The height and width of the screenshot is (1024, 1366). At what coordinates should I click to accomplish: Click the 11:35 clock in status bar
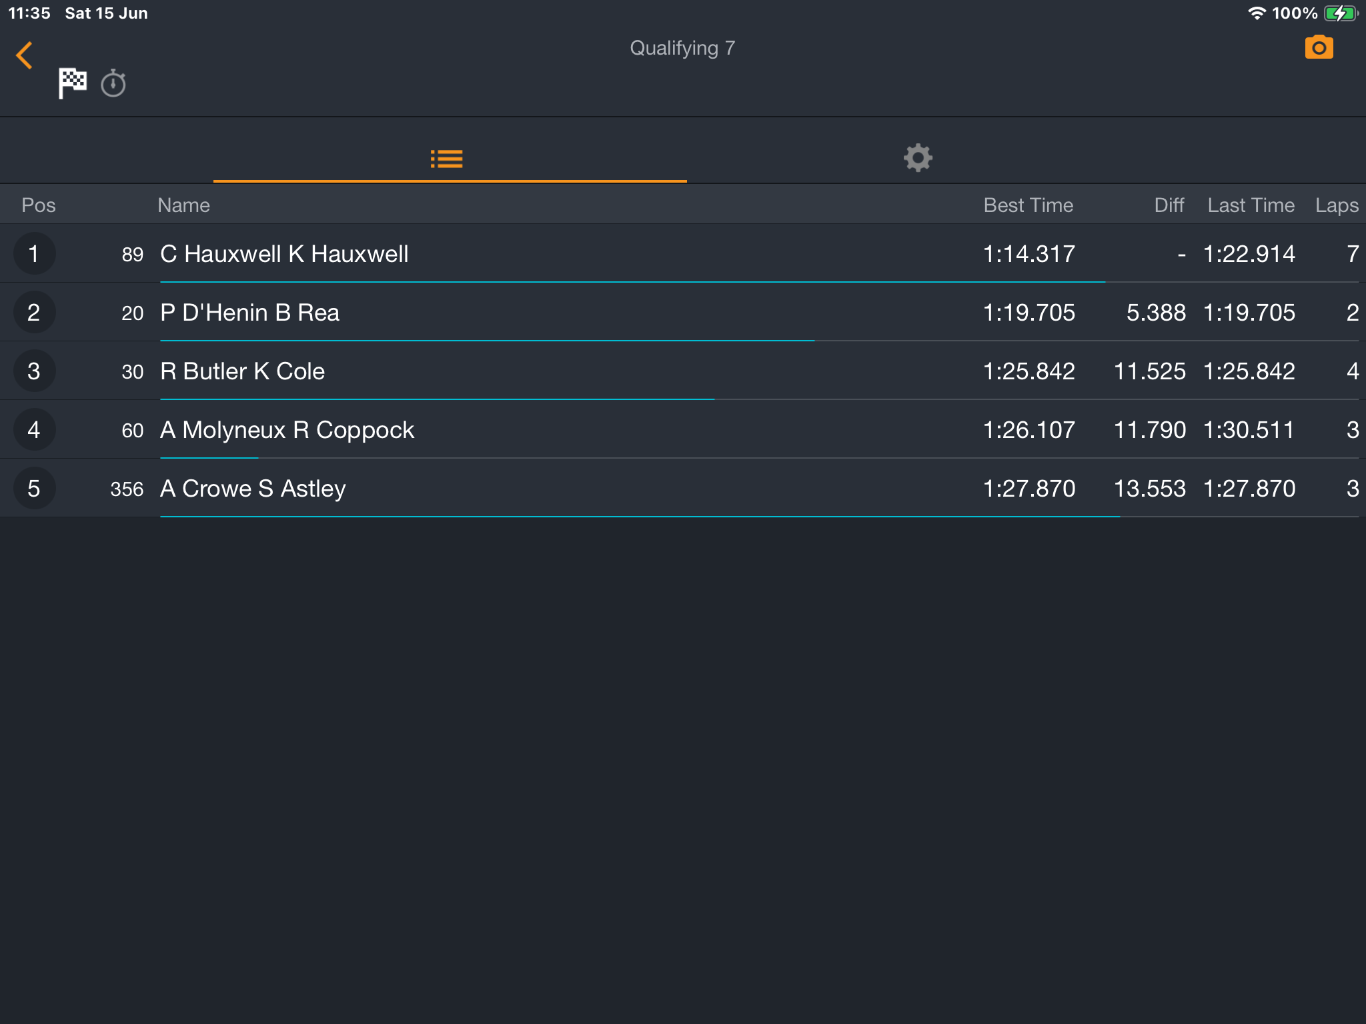pyautogui.click(x=29, y=13)
